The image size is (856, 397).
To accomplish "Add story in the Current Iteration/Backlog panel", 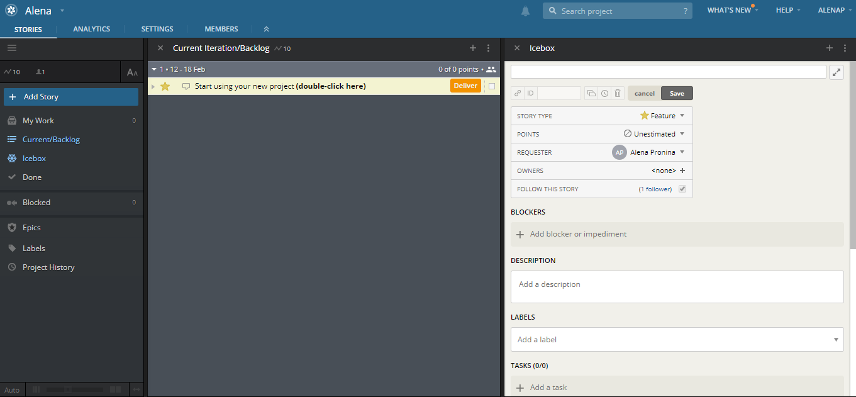I will [473, 48].
